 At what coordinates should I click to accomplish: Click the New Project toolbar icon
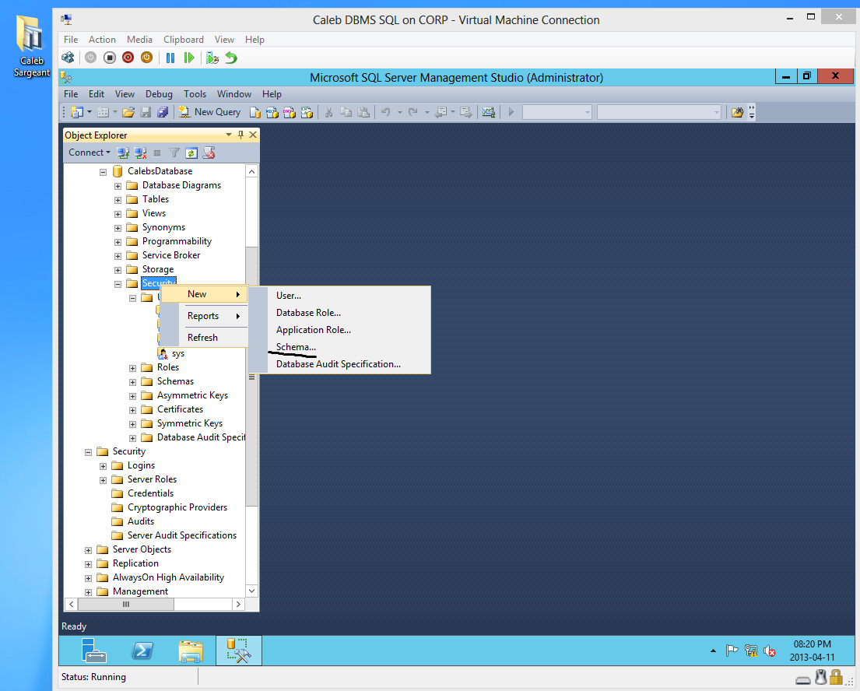pos(77,112)
